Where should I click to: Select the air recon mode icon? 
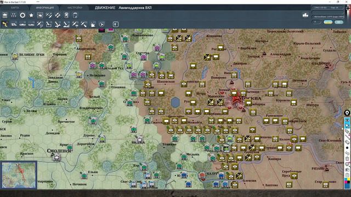tap(40, 24)
